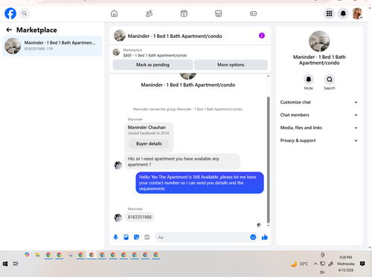Expand the Privacy & support section
372x277 pixels.
coord(319,140)
